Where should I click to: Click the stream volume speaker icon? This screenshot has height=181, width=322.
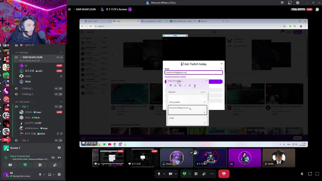point(302,174)
